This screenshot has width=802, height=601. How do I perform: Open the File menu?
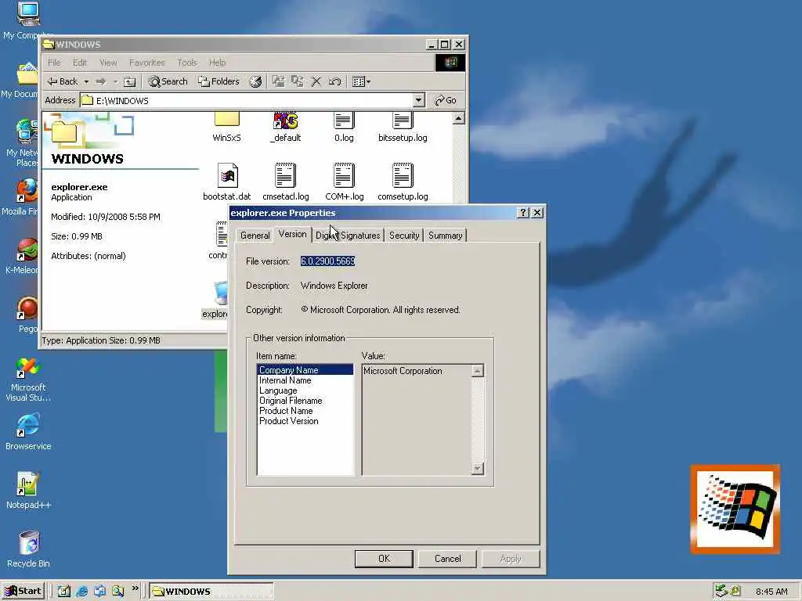54,63
